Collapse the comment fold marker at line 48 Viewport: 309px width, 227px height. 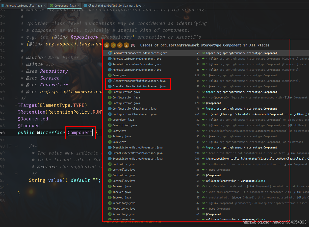click(16, 146)
